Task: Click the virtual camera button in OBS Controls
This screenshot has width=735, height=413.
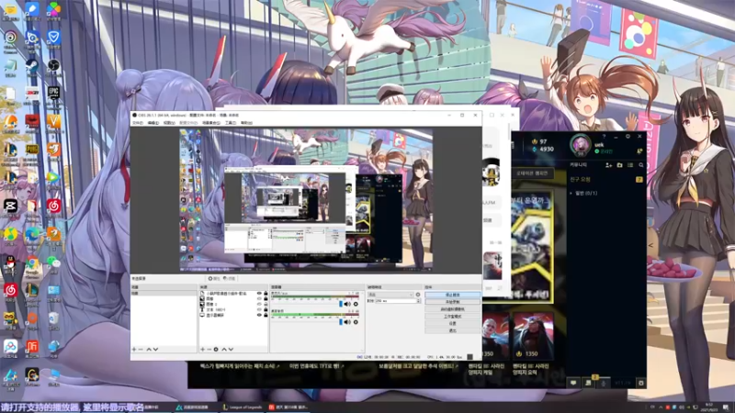Action: (x=452, y=309)
